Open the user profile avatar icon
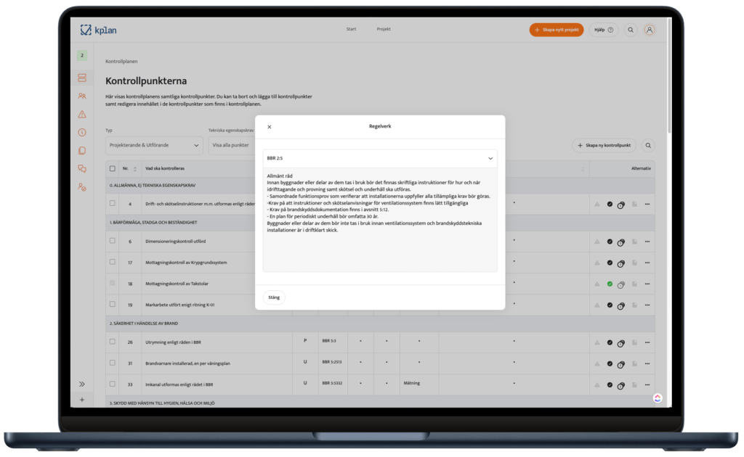Screen dimensions: 744x457 click(x=650, y=30)
